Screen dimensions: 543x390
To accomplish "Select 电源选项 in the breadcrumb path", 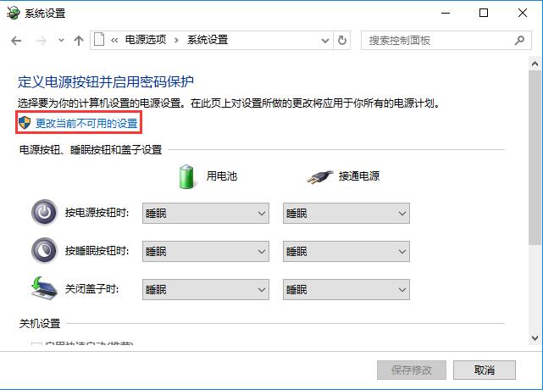I will (146, 40).
